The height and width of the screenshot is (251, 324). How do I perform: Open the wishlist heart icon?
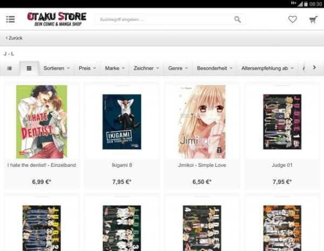(x=292, y=19)
